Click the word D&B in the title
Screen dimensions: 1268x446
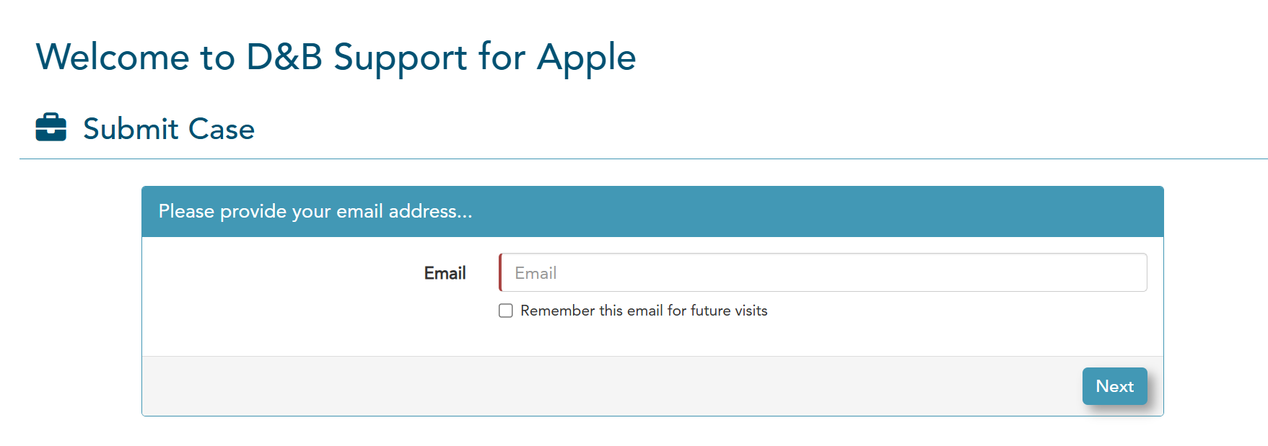[284, 57]
